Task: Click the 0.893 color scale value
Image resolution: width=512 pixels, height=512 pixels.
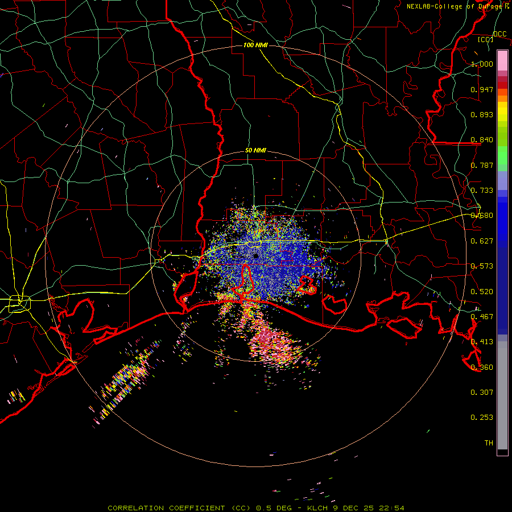Action: tap(482, 114)
